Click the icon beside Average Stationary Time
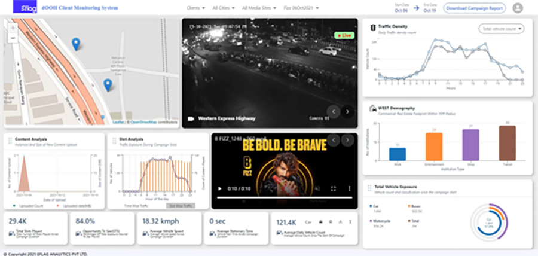 click(x=212, y=234)
